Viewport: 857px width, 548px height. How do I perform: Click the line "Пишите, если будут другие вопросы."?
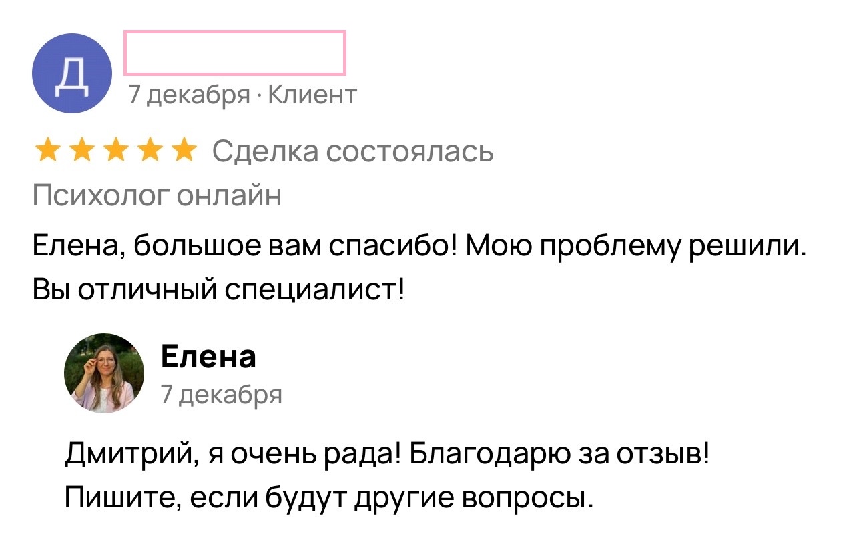point(328,497)
